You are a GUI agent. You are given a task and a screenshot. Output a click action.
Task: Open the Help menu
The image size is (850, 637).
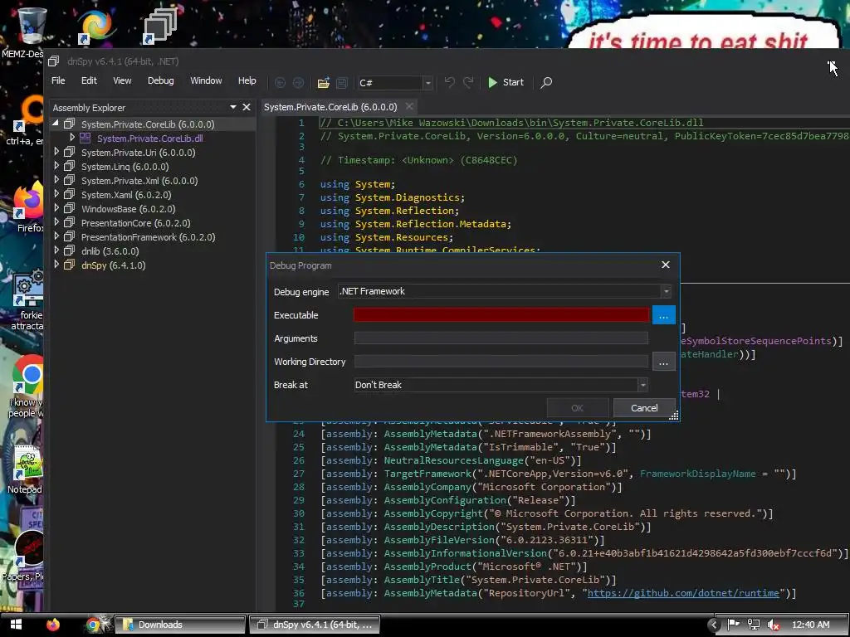click(x=247, y=80)
